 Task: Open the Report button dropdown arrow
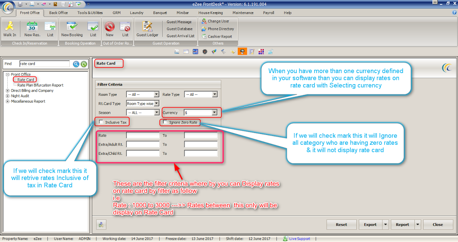pos(418,225)
